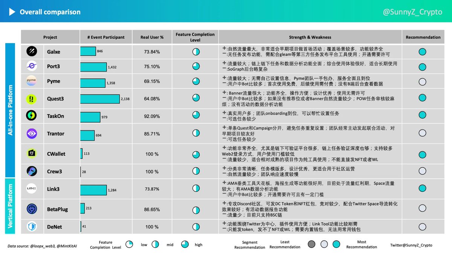Click Crew3's feature completion pie icon
The height and width of the screenshot is (254, 452).
click(x=196, y=171)
